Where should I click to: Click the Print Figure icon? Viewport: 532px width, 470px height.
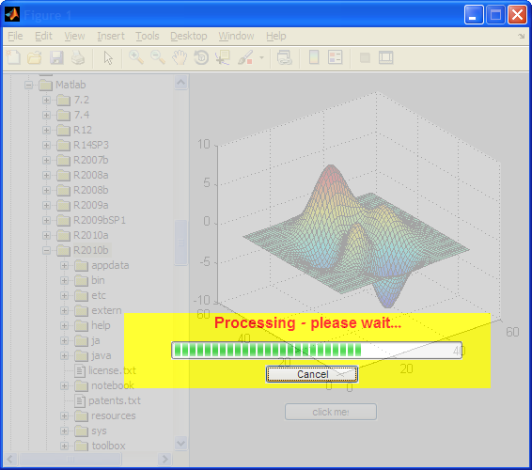click(x=78, y=57)
